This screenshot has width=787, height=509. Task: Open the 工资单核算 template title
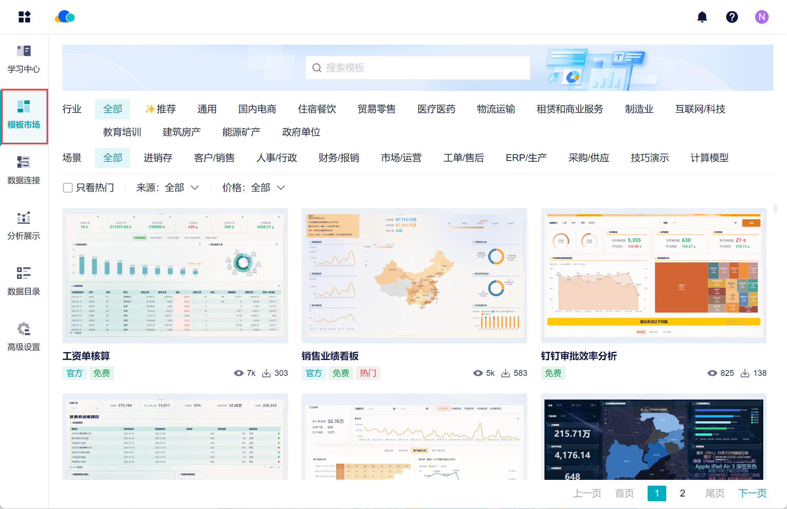click(86, 356)
